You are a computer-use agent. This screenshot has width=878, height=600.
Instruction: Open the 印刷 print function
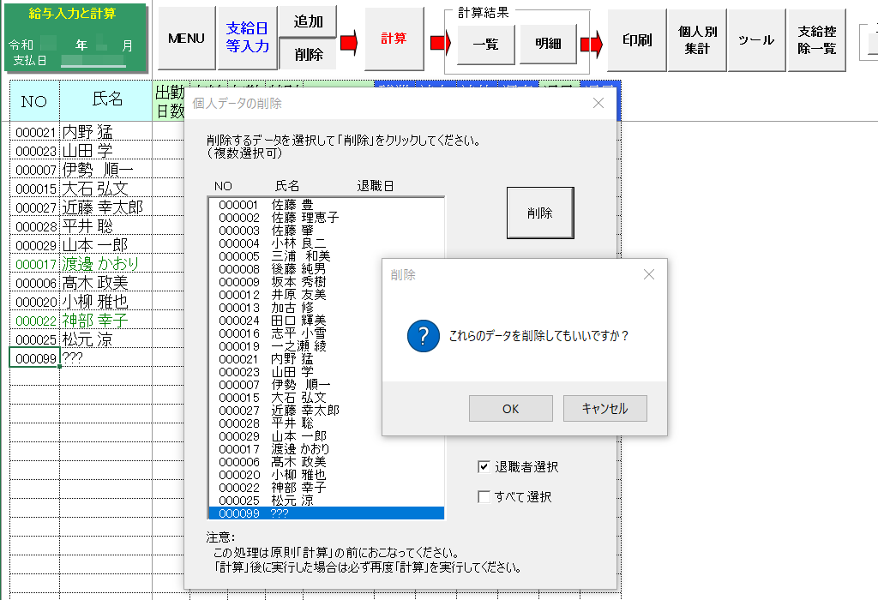coord(635,39)
